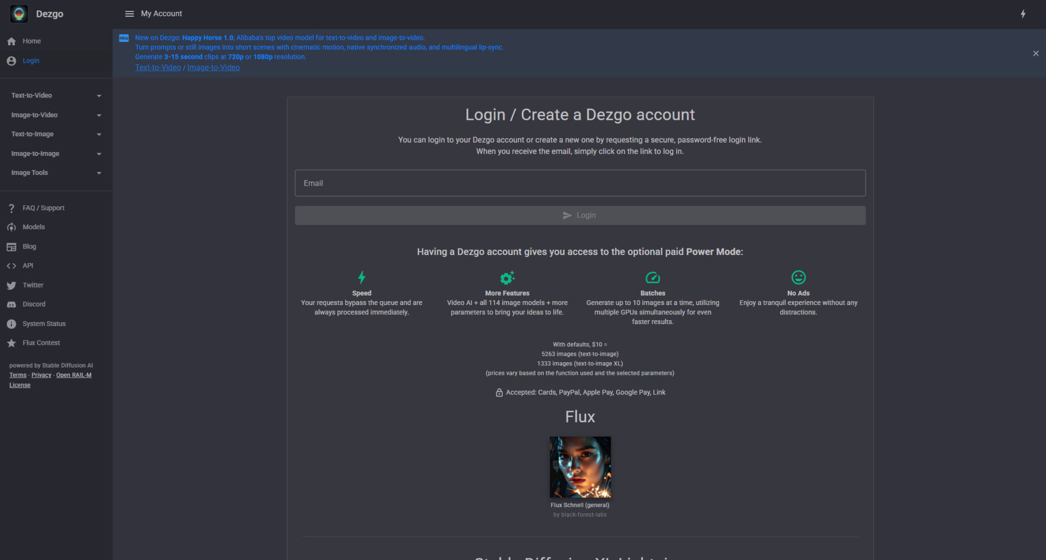The height and width of the screenshot is (560, 1046).
Task: Click "1333 images (text-to-image XL)" text
Action: [580, 364]
